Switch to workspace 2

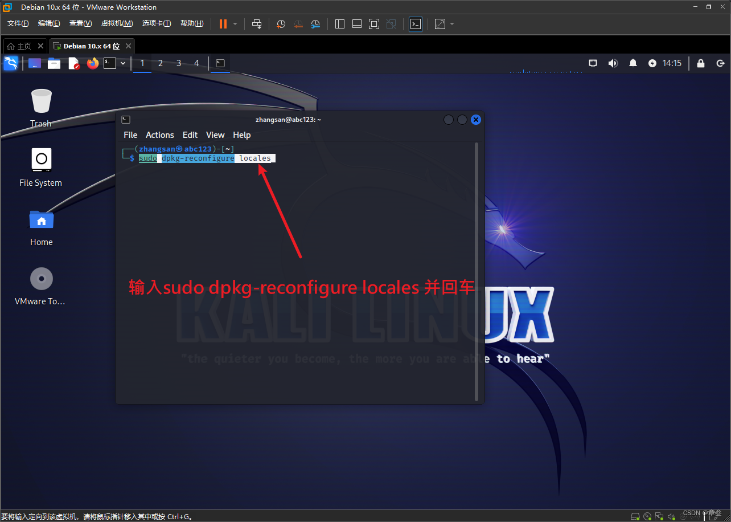[x=161, y=63]
